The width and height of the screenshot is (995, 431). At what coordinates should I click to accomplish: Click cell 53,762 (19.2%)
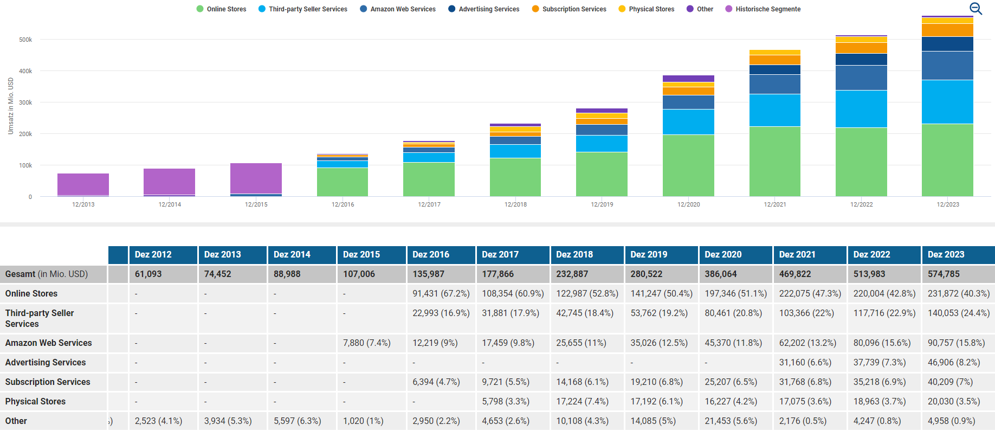[659, 313]
